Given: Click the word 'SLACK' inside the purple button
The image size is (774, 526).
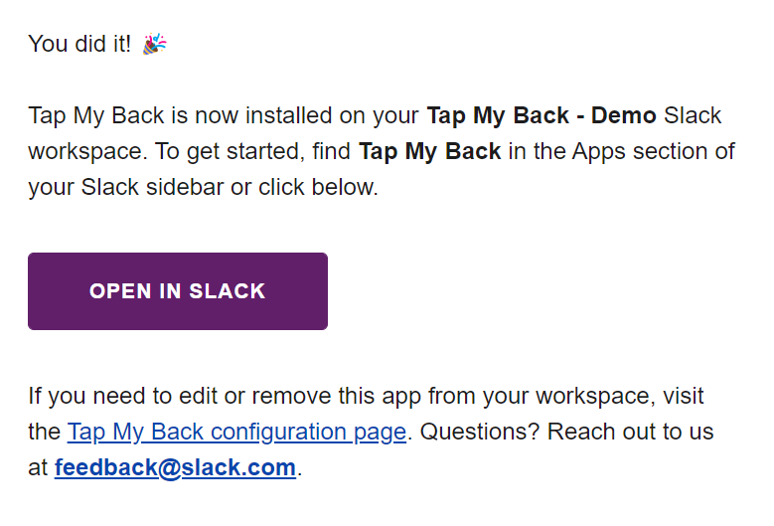Looking at the screenshot, I should click(228, 291).
